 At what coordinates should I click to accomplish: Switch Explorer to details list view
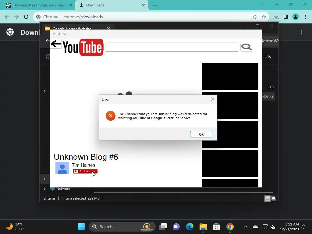pos(267,198)
